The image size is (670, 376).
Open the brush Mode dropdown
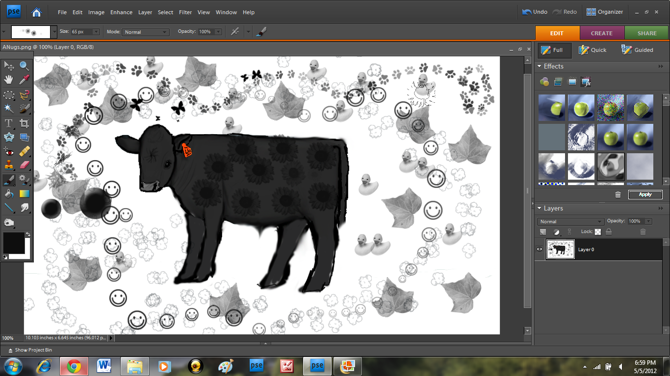(x=145, y=32)
